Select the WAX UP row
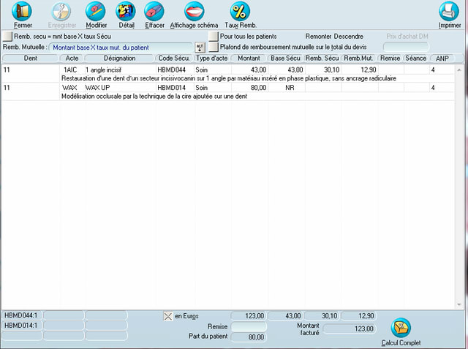 [110, 88]
